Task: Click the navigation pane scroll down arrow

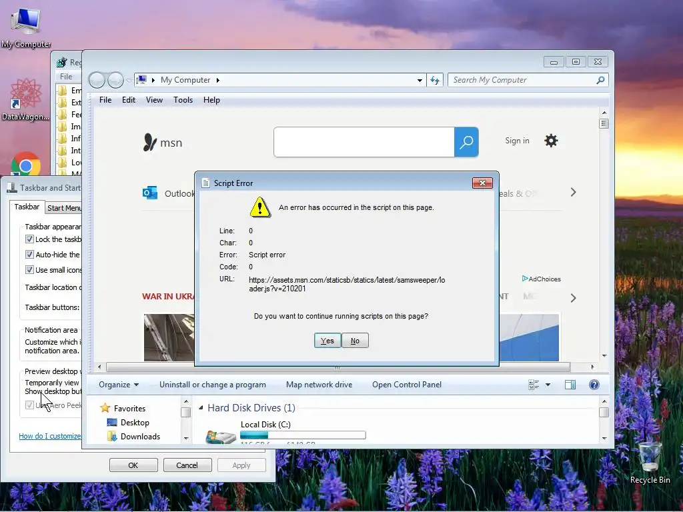Action: point(186,439)
